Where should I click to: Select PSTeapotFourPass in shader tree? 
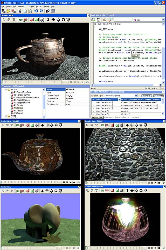(x=22, y=92)
